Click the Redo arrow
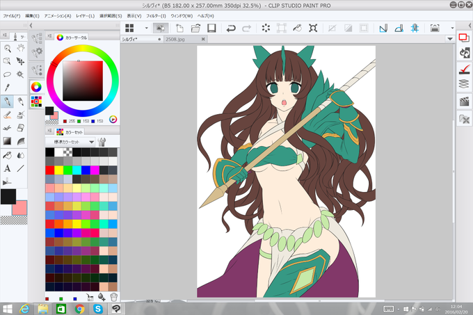The height and width of the screenshot is (315, 473). tap(246, 29)
